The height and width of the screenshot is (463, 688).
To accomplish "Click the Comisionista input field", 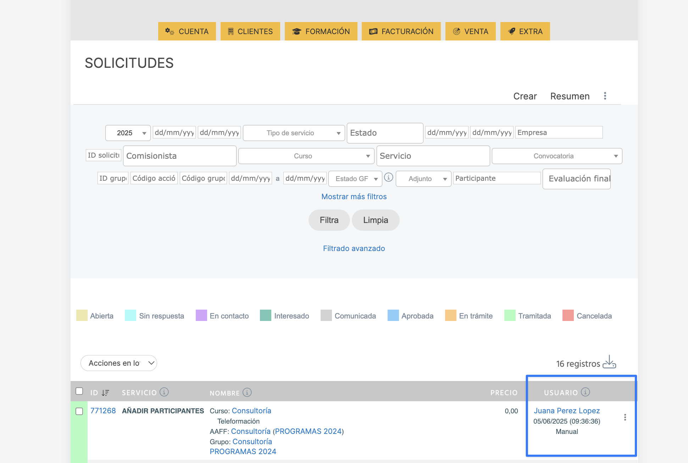I will coord(179,156).
